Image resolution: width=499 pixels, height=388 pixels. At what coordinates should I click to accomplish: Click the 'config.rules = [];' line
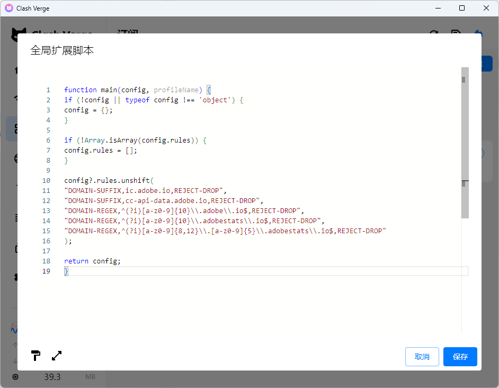pyautogui.click(x=101, y=151)
